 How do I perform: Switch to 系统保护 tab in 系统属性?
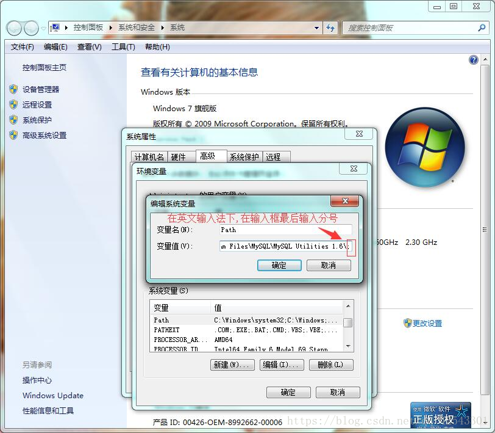tap(244, 157)
